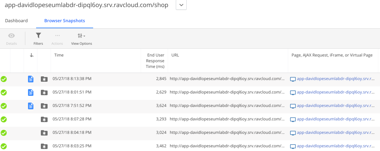Click green status check for 8:13:38 PM row

coord(4,79)
